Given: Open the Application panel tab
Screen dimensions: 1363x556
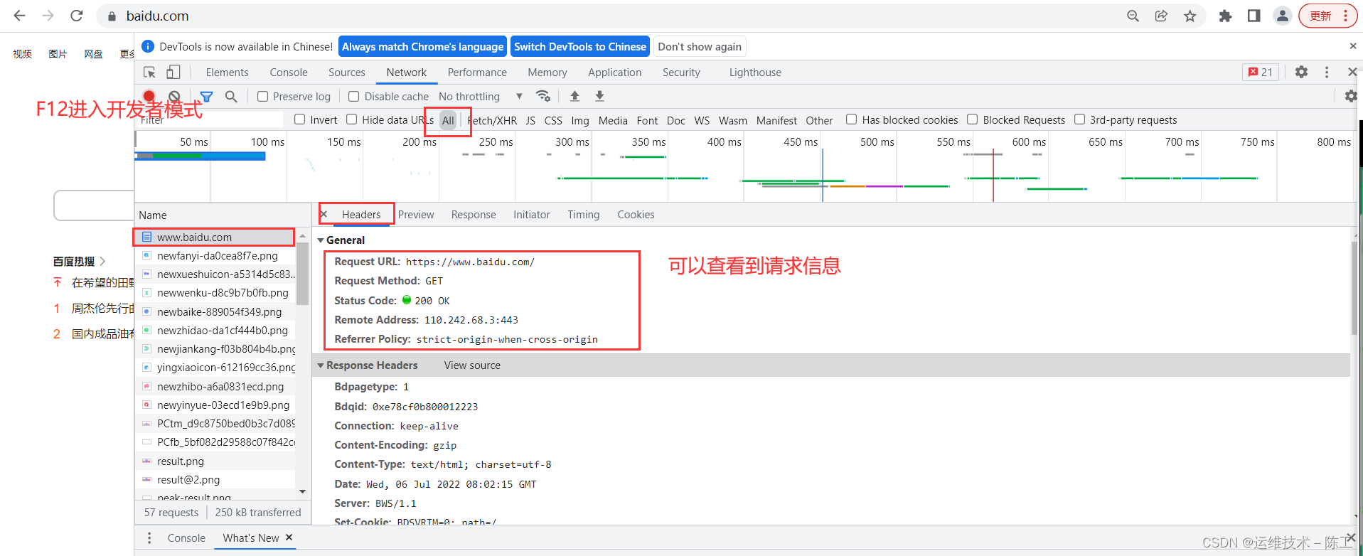Looking at the screenshot, I should [614, 73].
